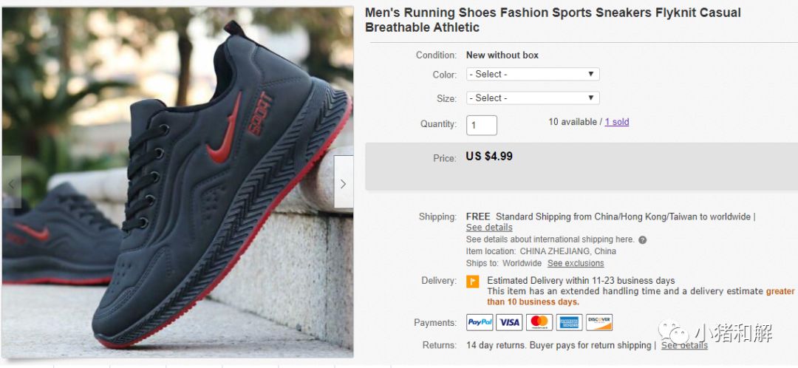Open the '1 sold' link

click(x=617, y=122)
